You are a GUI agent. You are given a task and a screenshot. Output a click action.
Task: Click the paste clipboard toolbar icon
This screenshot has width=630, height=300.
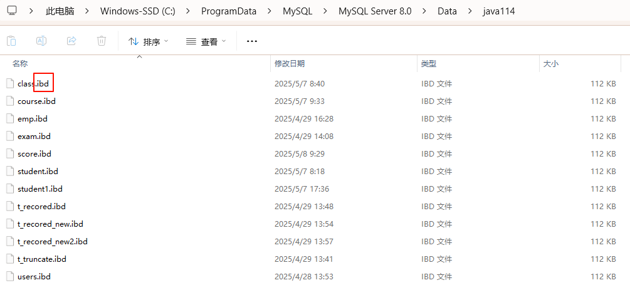12,41
